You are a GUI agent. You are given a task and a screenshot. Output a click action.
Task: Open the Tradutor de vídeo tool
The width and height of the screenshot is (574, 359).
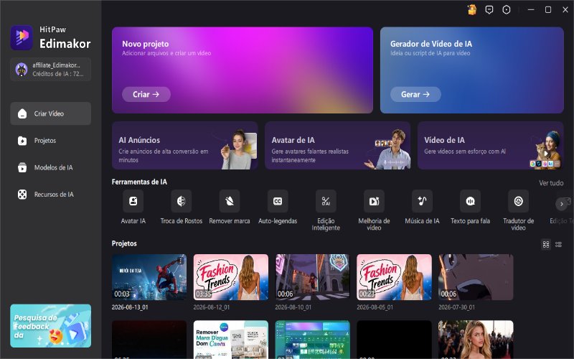tap(518, 201)
